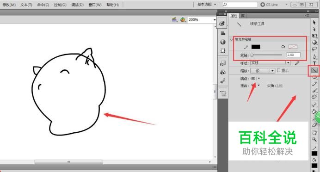Click the horizontal stage scrollbar thumb
Image resolution: width=320 pixels, height=172 pixels.
(68, 162)
